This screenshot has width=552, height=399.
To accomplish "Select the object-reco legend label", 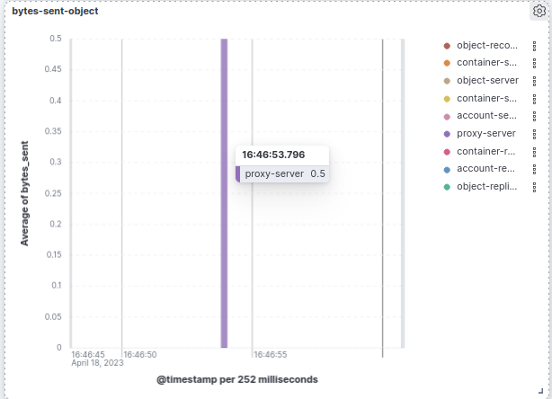I will tap(486, 45).
